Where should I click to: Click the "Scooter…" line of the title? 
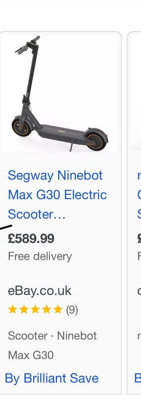[x=37, y=214]
